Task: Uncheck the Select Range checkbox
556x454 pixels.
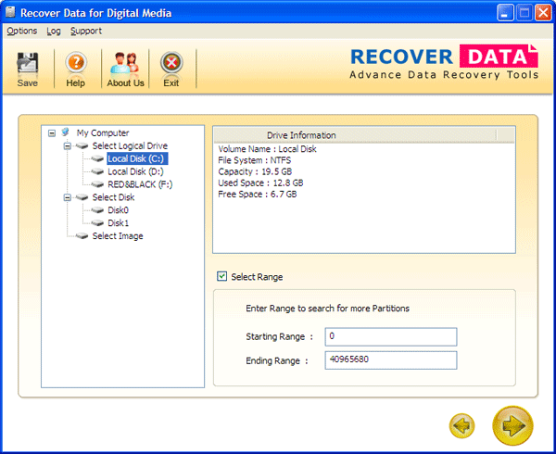Action: (221, 276)
